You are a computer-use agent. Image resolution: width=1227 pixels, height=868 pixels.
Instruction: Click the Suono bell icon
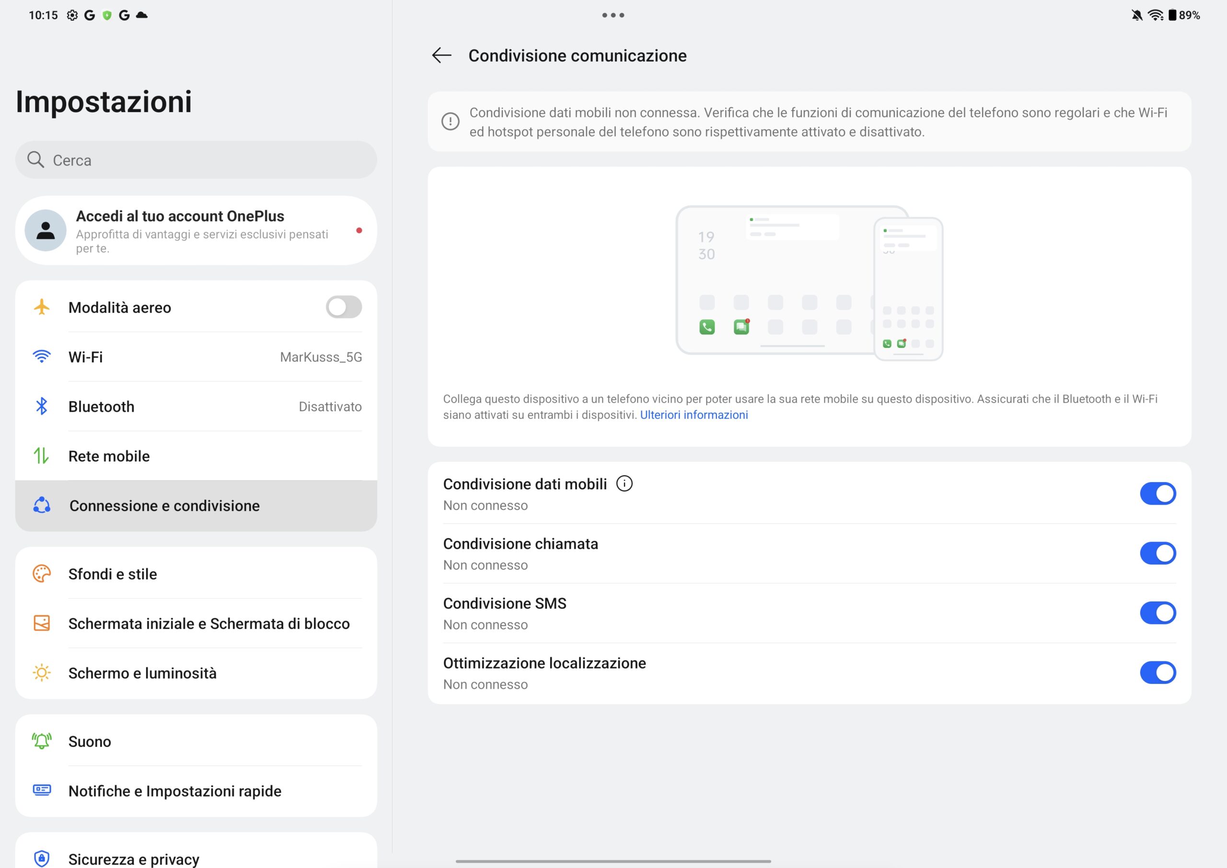click(42, 741)
